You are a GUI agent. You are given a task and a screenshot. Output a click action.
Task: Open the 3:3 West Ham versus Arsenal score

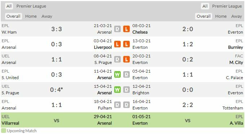[x=57, y=29]
